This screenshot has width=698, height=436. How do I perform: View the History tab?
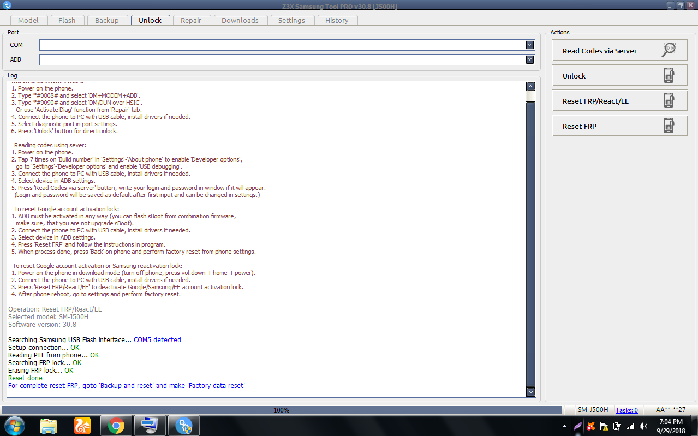coord(337,20)
